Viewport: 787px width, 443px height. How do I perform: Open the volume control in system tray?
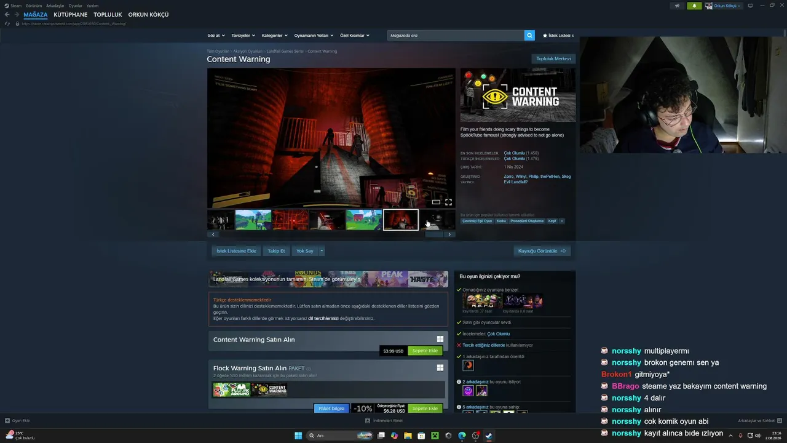coord(757,436)
